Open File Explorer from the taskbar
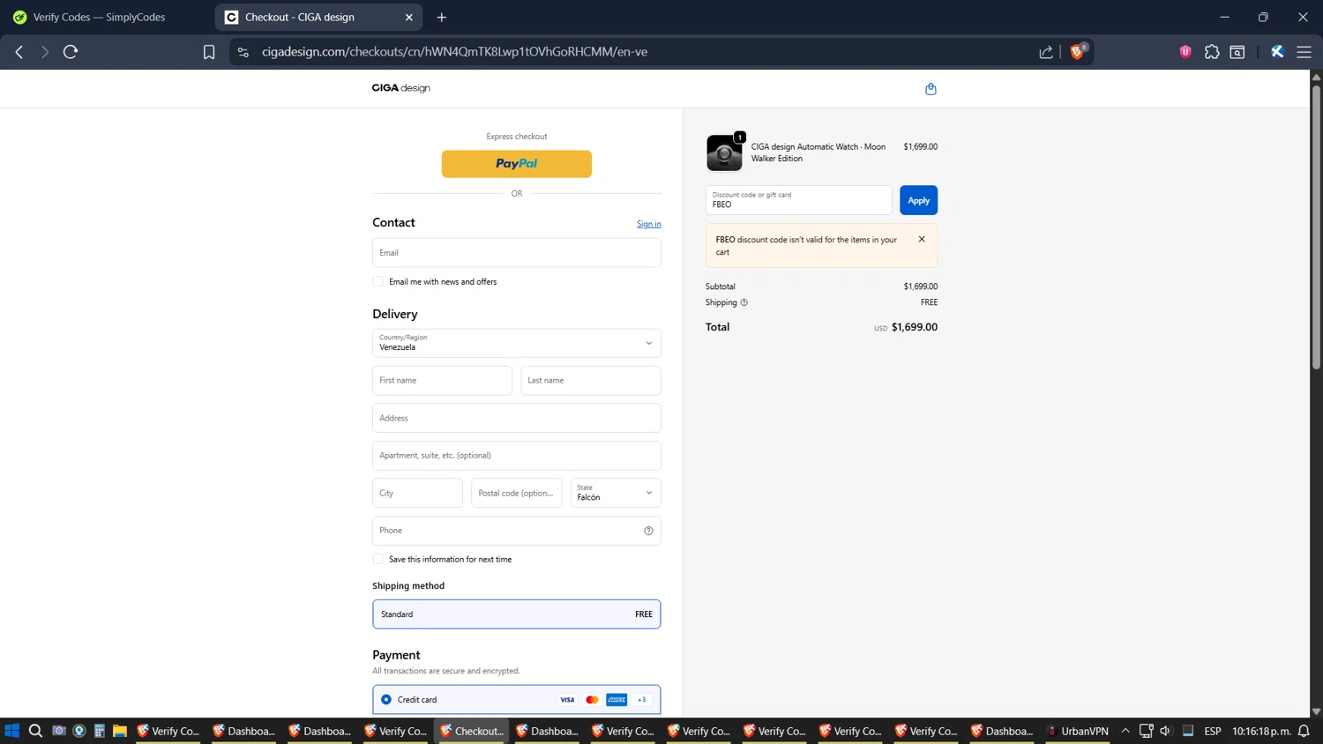 [120, 731]
